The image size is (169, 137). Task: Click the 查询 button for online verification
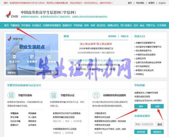160,124
